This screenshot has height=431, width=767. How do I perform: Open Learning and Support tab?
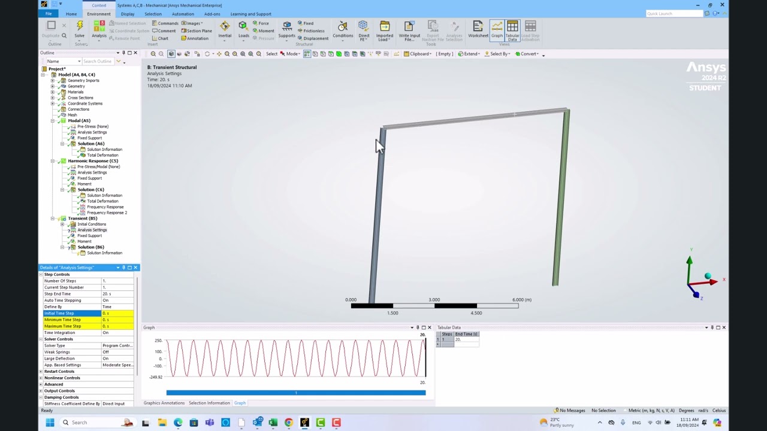click(x=250, y=14)
